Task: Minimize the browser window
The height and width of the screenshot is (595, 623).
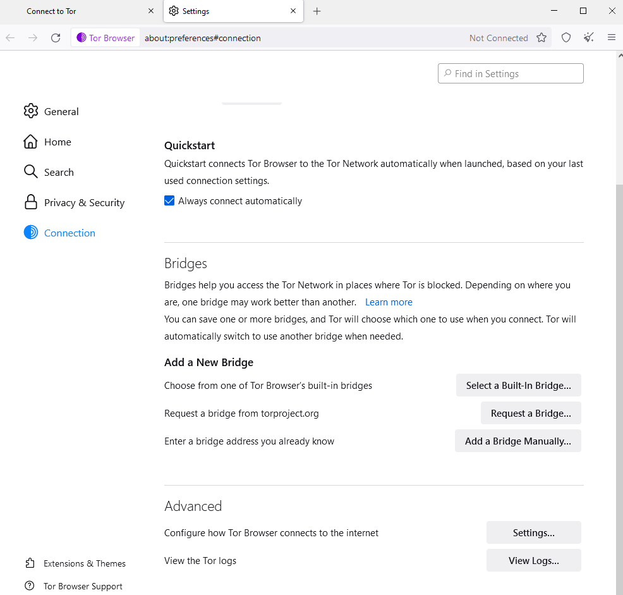Action: (554, 11)
